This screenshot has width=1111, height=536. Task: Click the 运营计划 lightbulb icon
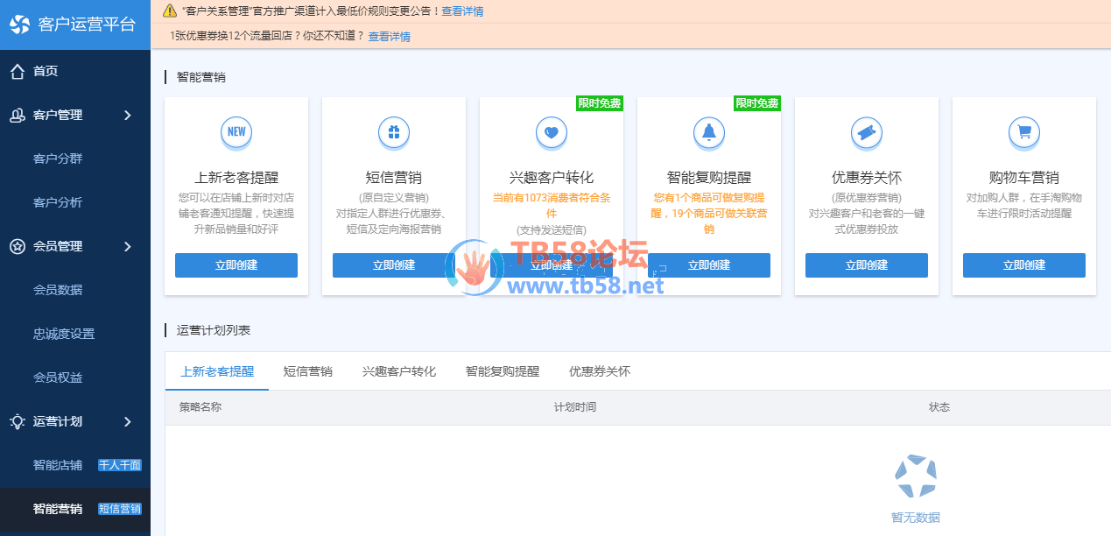point(17,421)
